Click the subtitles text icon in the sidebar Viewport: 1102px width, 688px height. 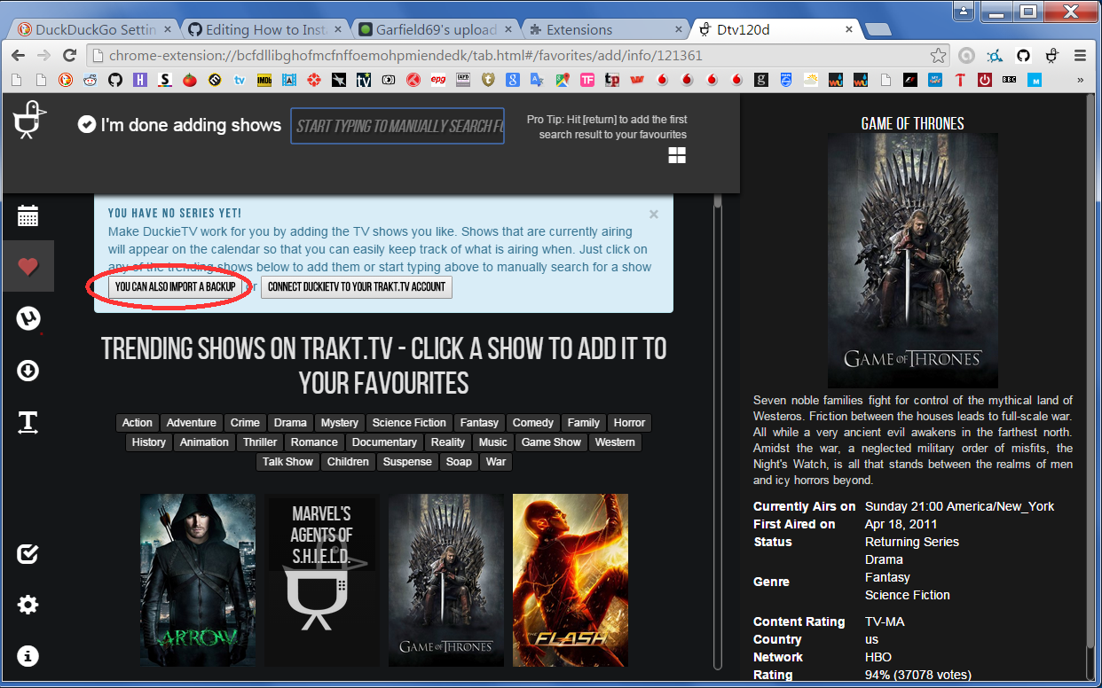[28, 423]
